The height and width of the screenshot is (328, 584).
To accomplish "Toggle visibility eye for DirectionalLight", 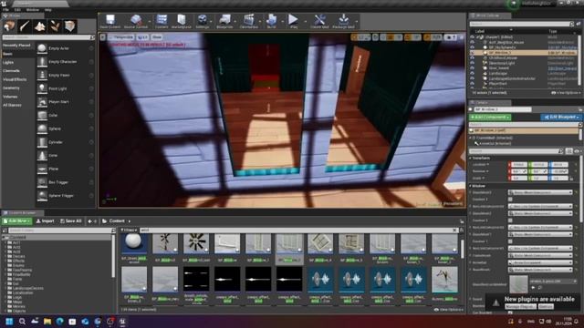I will (x=473, y=63).
